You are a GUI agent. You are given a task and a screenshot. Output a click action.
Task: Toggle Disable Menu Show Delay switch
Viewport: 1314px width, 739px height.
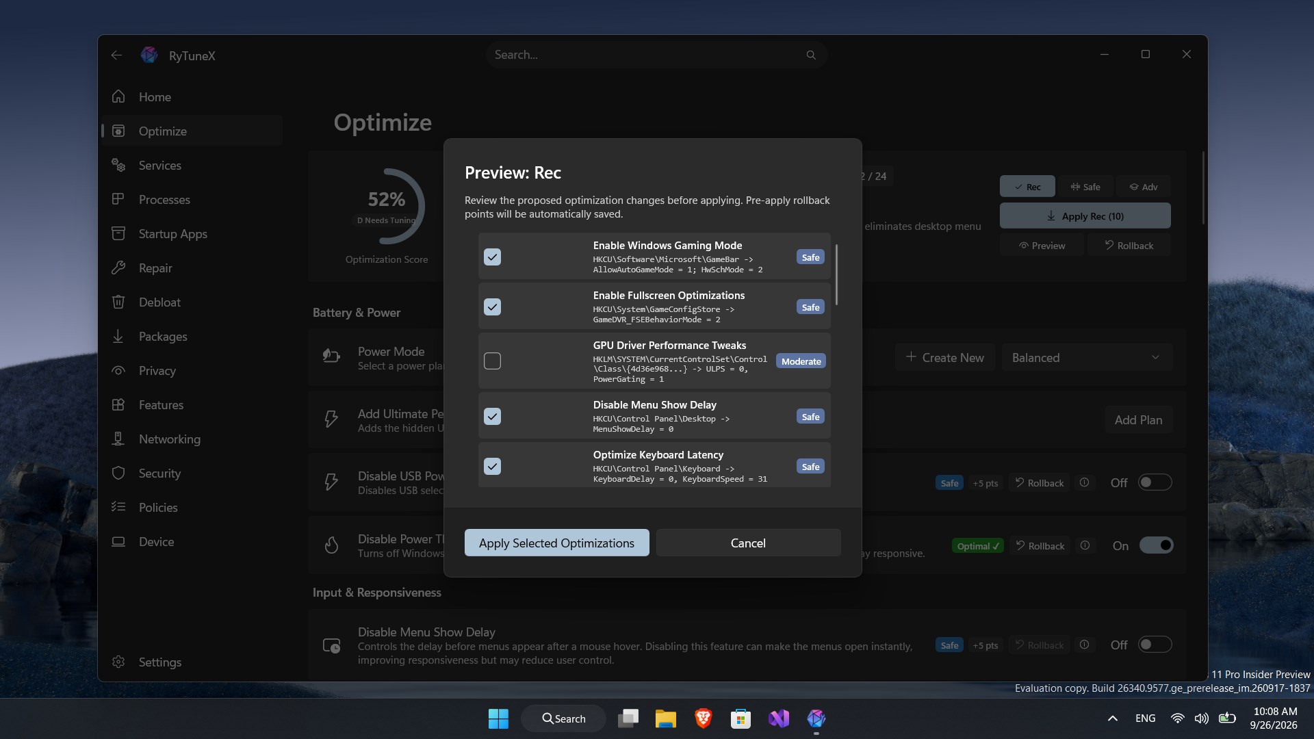click(x=1155, y=645)
